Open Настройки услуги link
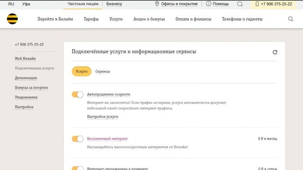 [x=103, y=117]
